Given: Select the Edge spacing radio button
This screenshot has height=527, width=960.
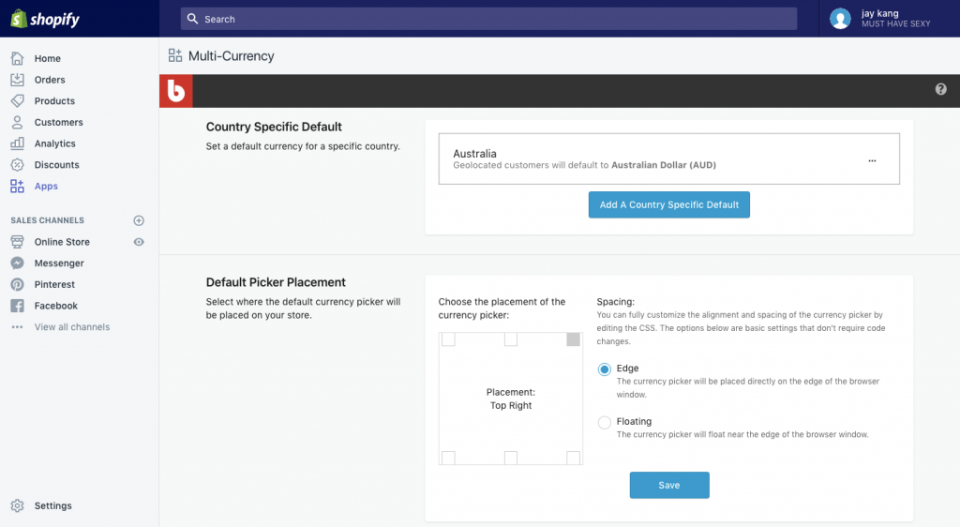Looking at the screenshot, I should 605,369.
